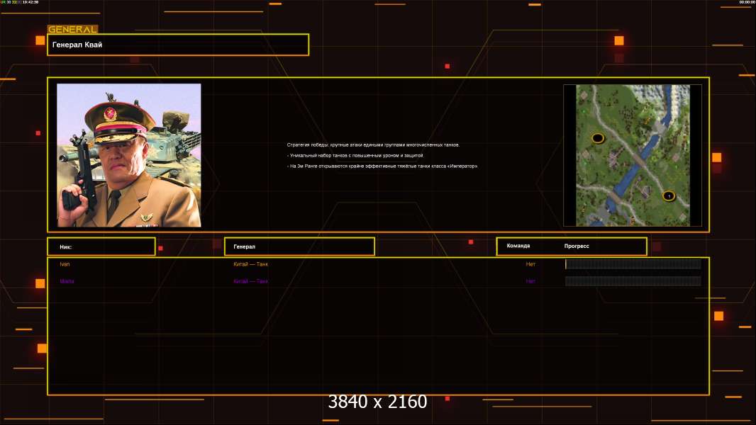Click the 'Уникальный набор танков' description line

[355, 155]
